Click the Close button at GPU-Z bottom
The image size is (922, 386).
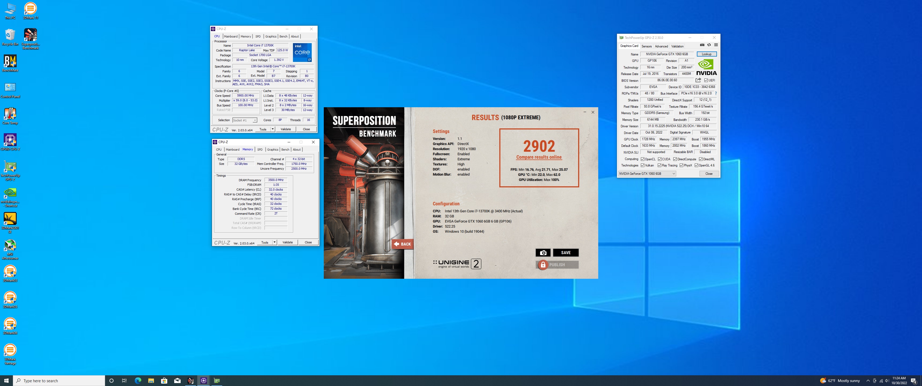click(x=709, y=174)
